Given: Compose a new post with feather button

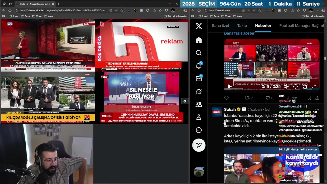Looking at the screenshot, I should 199,145.
